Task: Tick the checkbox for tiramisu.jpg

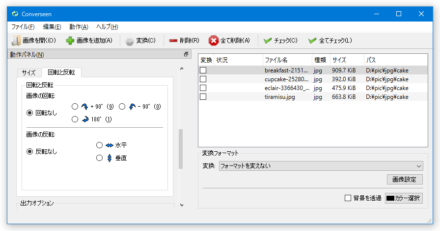Action: [203, 97]
